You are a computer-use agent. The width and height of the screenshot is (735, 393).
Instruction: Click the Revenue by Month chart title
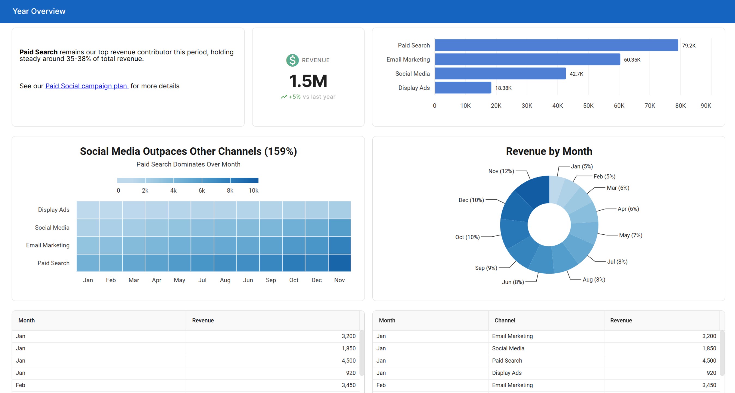pyautogui.click(x=549, y=151)
